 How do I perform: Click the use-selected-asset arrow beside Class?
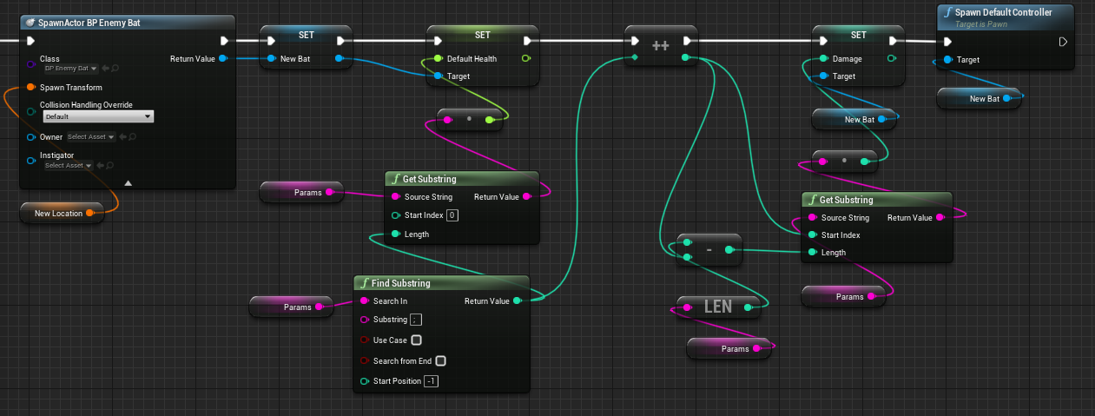point(106,68)
